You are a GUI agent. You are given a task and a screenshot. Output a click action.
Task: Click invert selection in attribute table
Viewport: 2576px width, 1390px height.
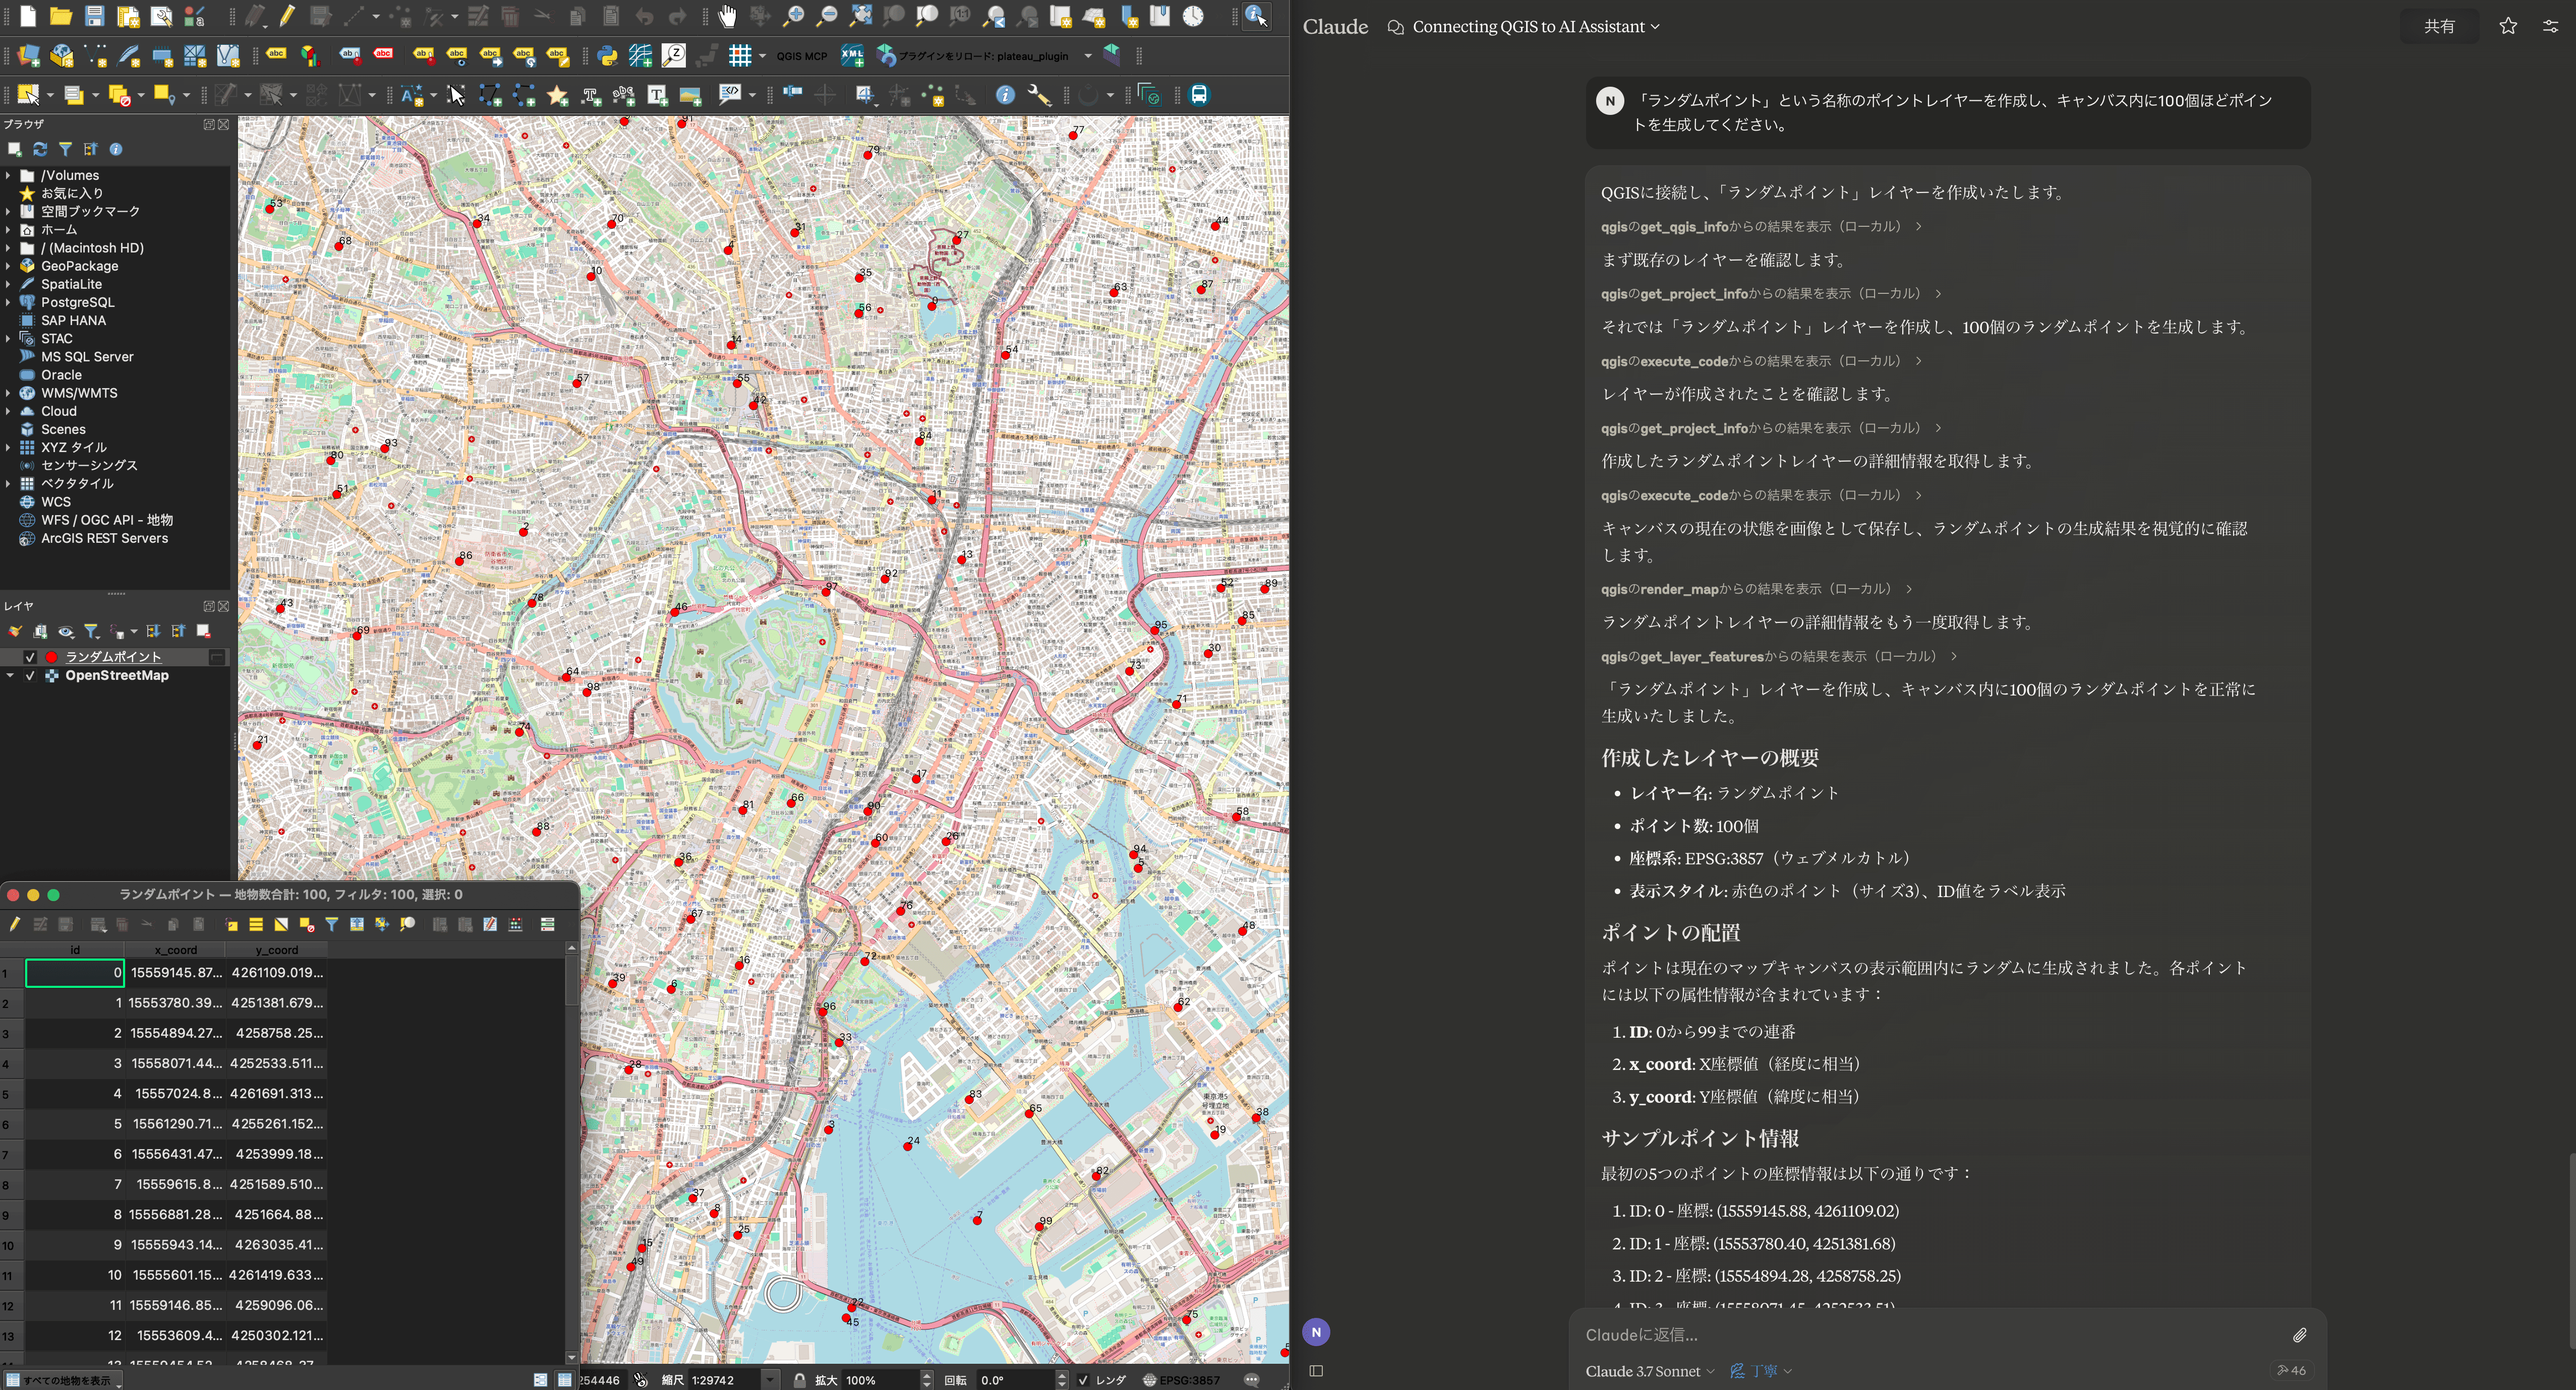click(x=282, y=924)
